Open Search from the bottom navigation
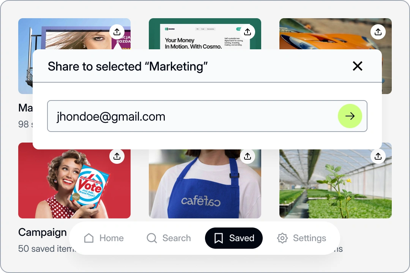The width and height of the screenshot is (410, 273). (169, 238)
